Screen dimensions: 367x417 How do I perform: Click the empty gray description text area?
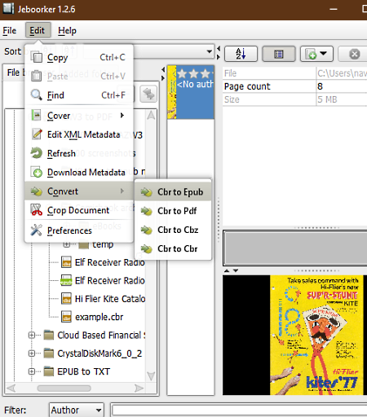296,248
